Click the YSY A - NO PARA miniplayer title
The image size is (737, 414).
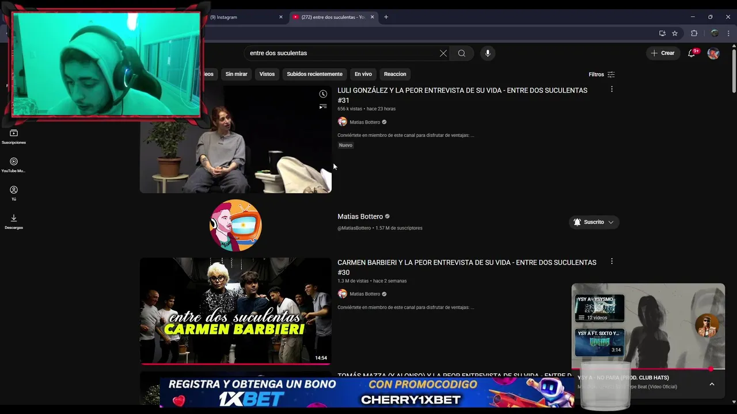tap(623, 378)
